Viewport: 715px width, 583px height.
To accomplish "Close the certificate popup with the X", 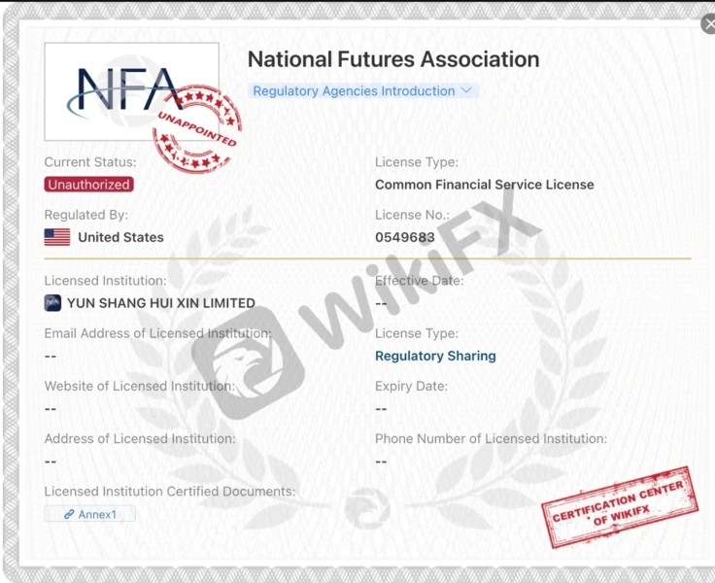I will 708,24.
